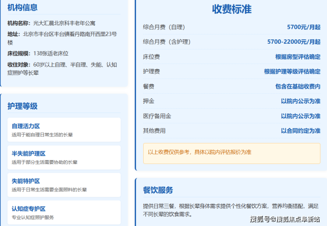Click the value 根据护理等级评估确定
The image size is (327, 226).
tap(292, 72)
